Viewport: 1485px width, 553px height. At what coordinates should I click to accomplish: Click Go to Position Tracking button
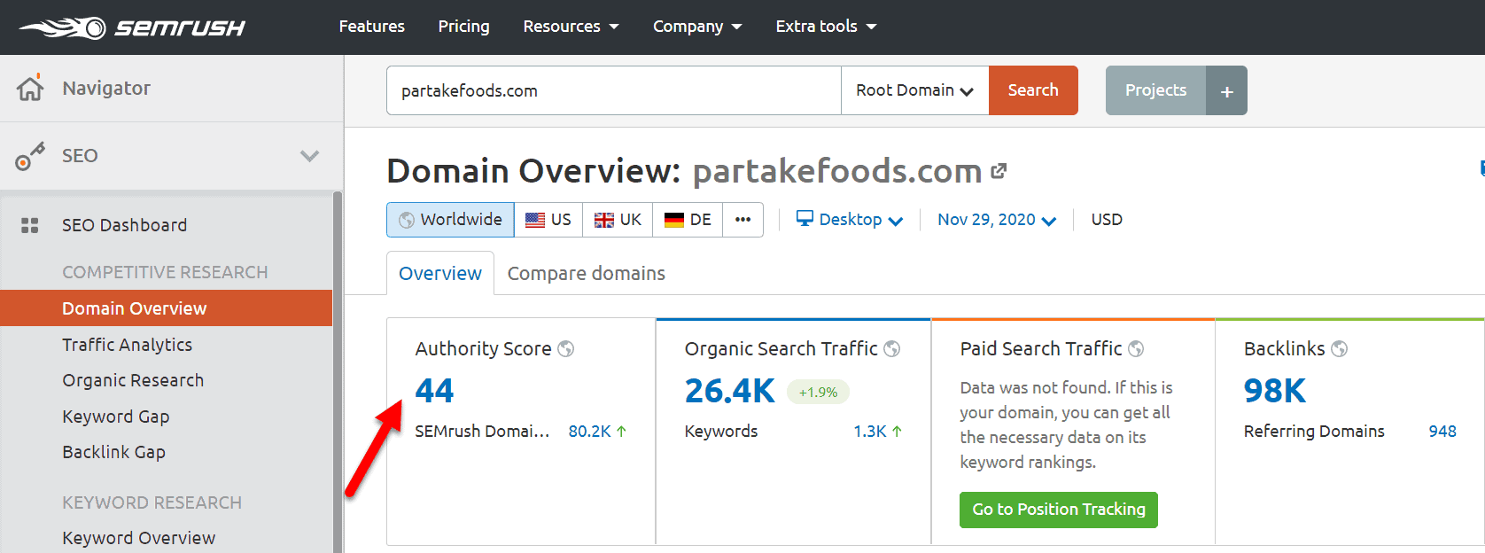click(x=1059, y=510)
